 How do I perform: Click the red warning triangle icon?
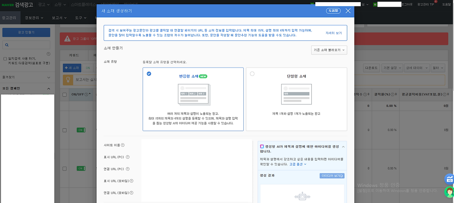click(67, 39)
